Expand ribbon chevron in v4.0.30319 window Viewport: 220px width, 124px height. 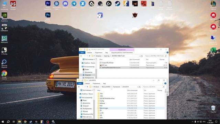pyautogui.click(x=163, y=83)
